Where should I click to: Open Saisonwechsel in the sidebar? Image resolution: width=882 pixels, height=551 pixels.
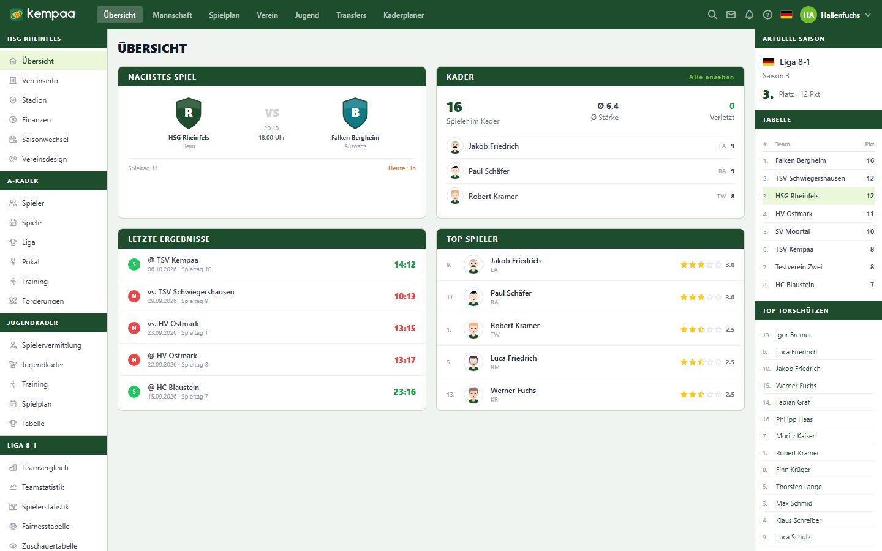coord(53,140)
